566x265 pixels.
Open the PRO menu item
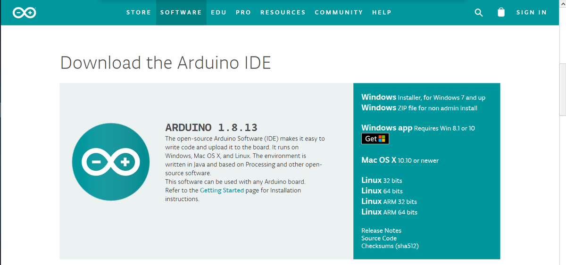pyautogui.click(x=243, y=13)
